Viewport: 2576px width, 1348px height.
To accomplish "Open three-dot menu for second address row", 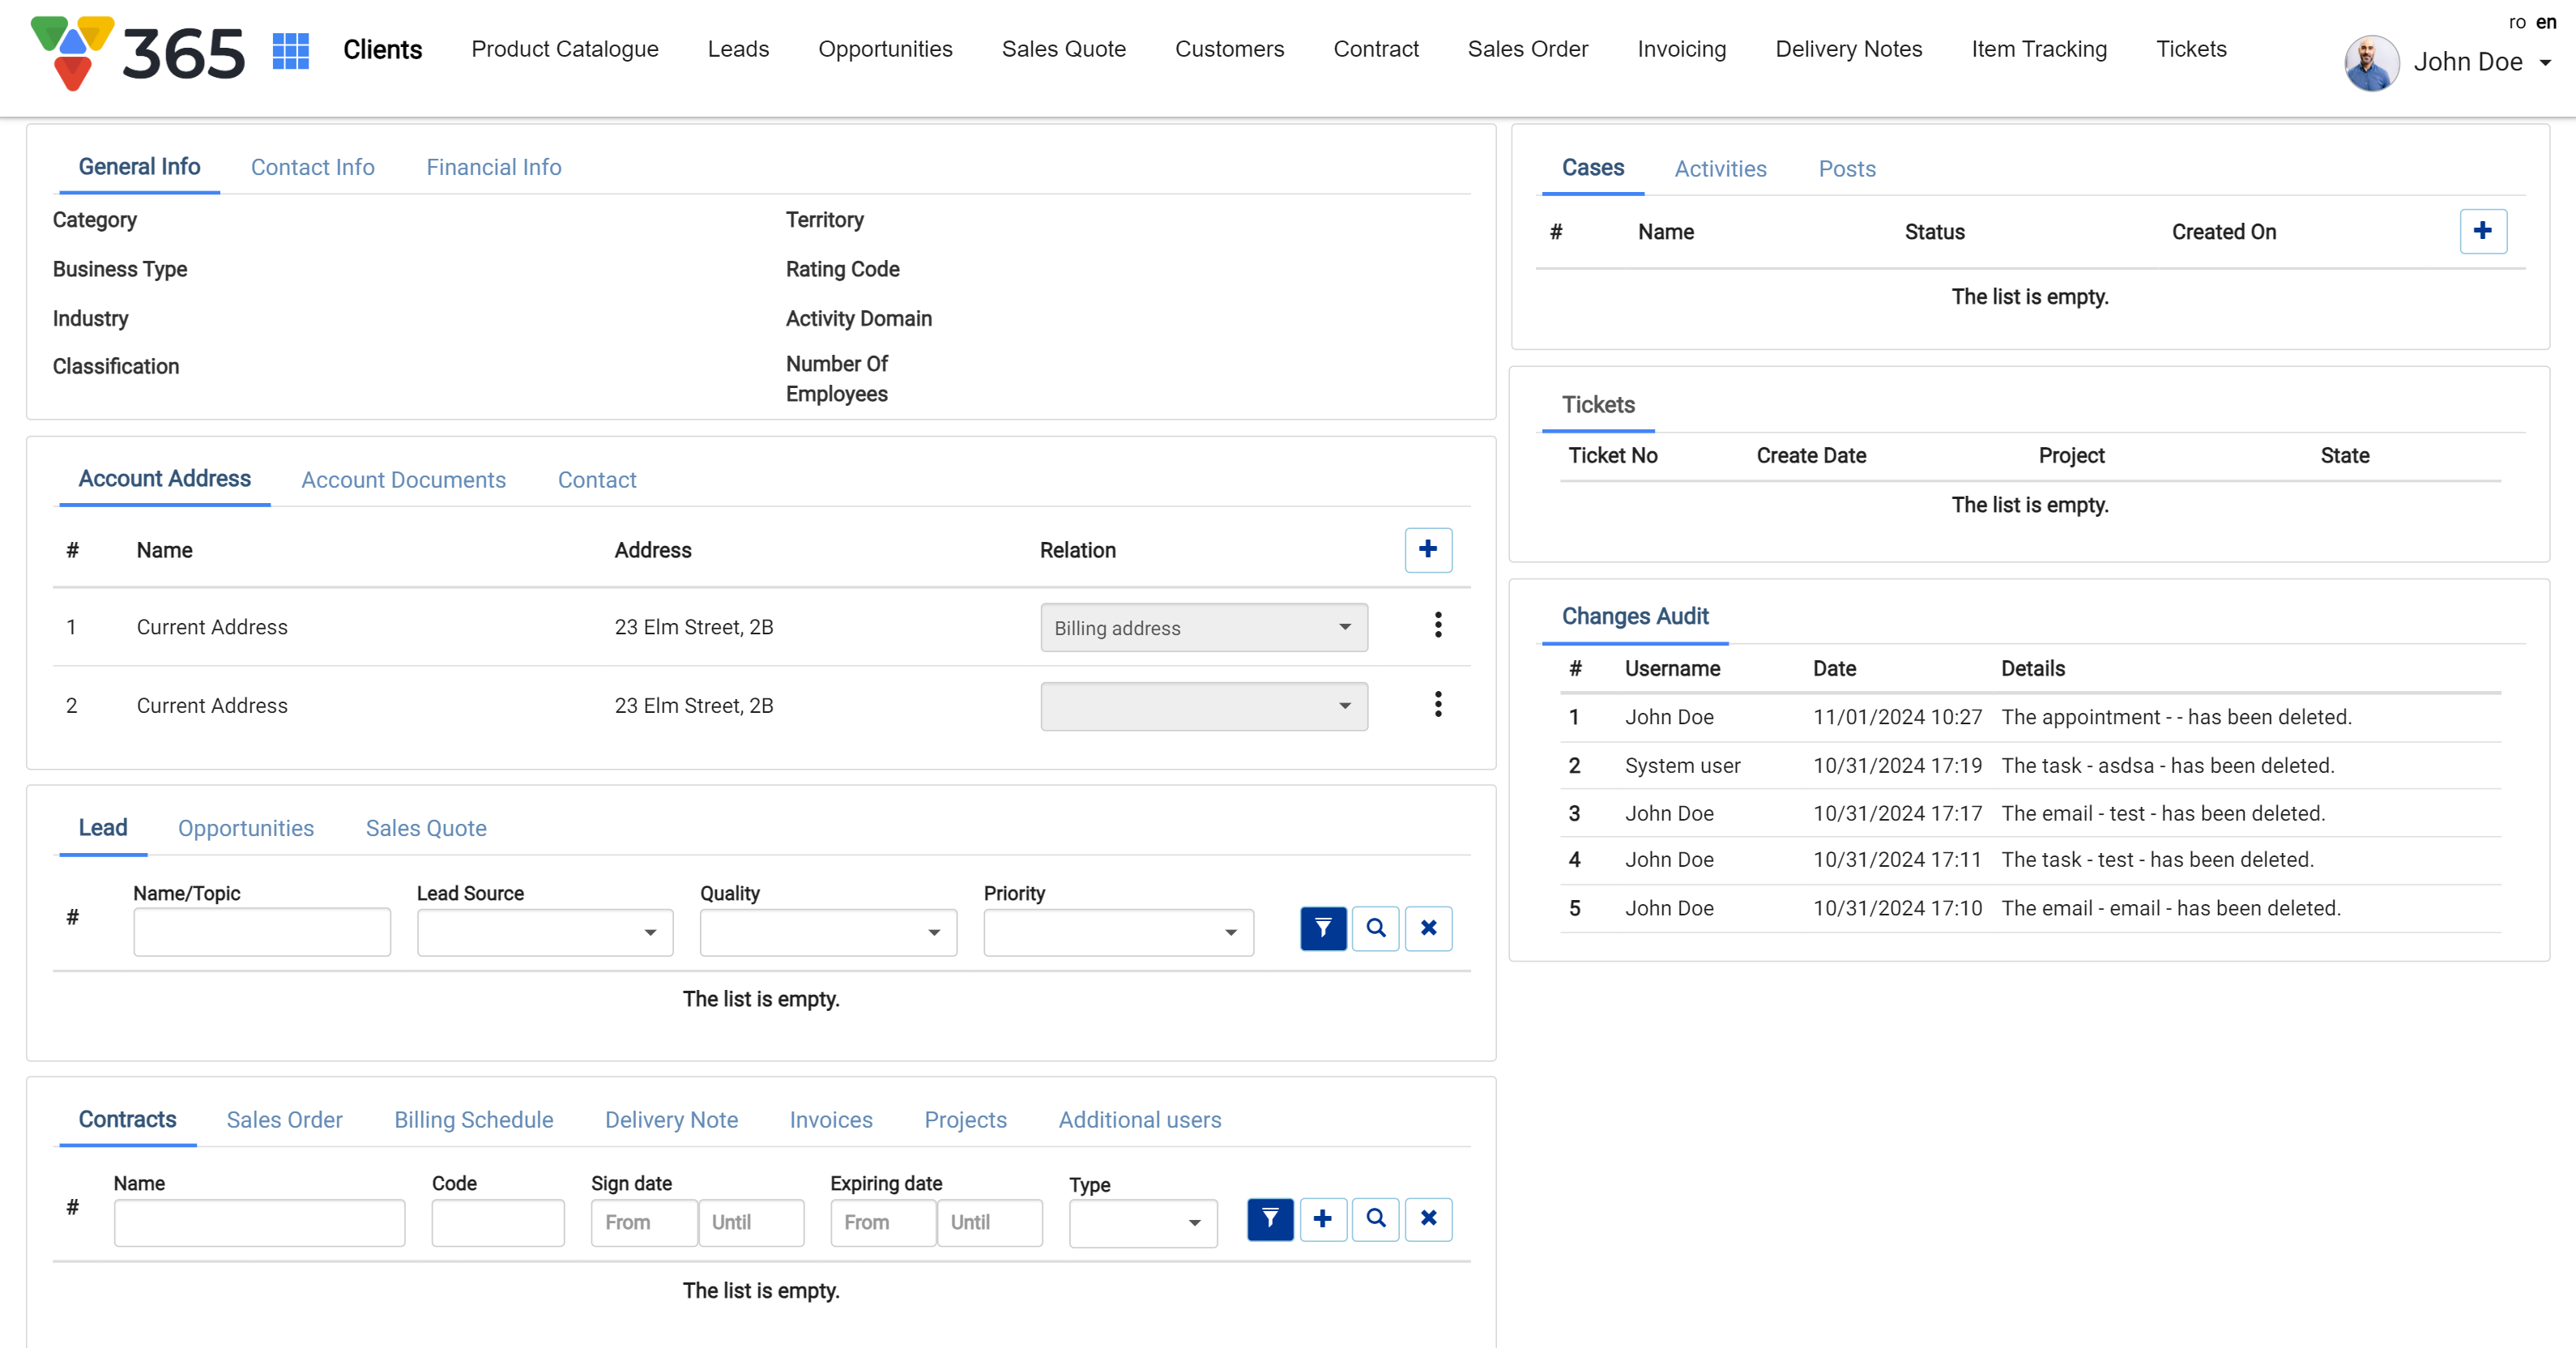I will coord(1437,705).
